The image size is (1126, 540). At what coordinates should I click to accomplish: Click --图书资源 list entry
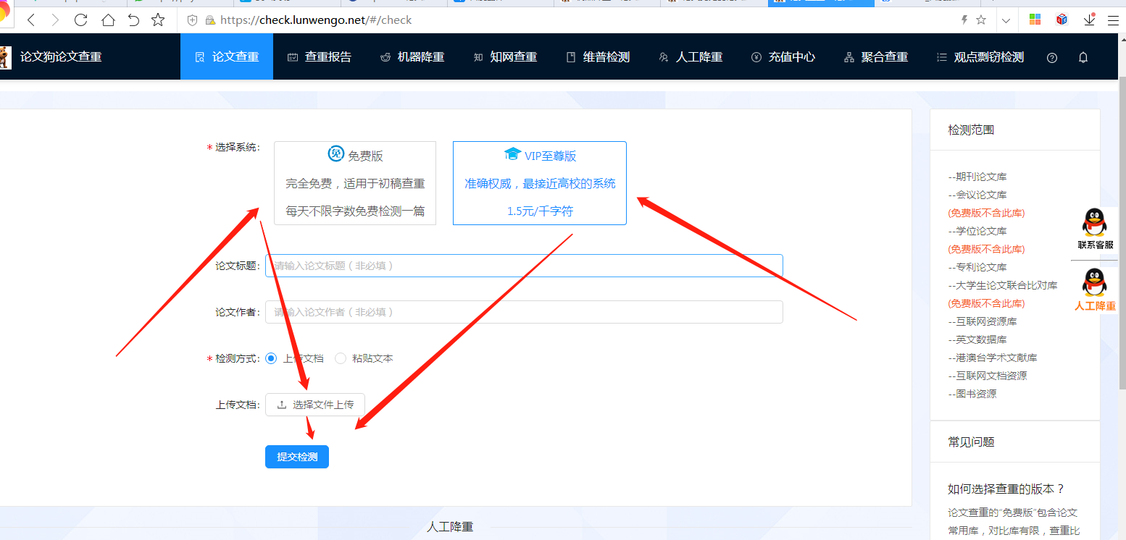972,394
